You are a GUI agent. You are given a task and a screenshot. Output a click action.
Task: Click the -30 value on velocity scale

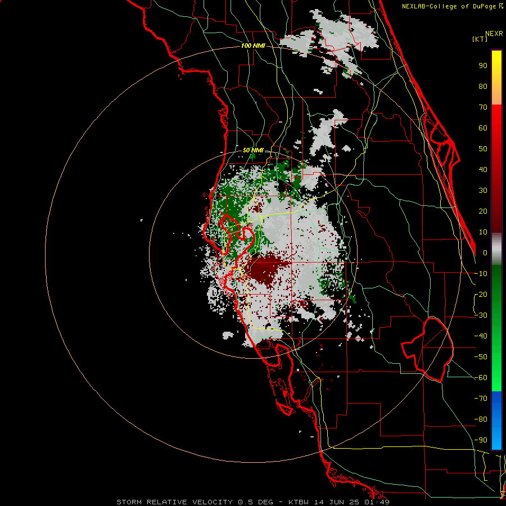pyautogui.click(x=481, y=315)
